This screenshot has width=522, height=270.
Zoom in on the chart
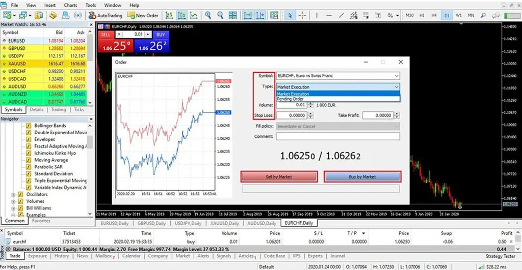208,15
